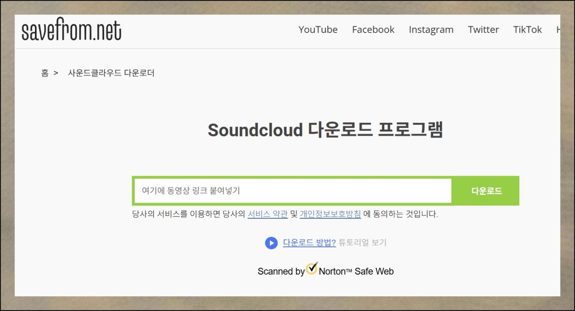Click the 튜토리얼 보기 text
This screenshot has height=311, width=575.
click(362, 242)
